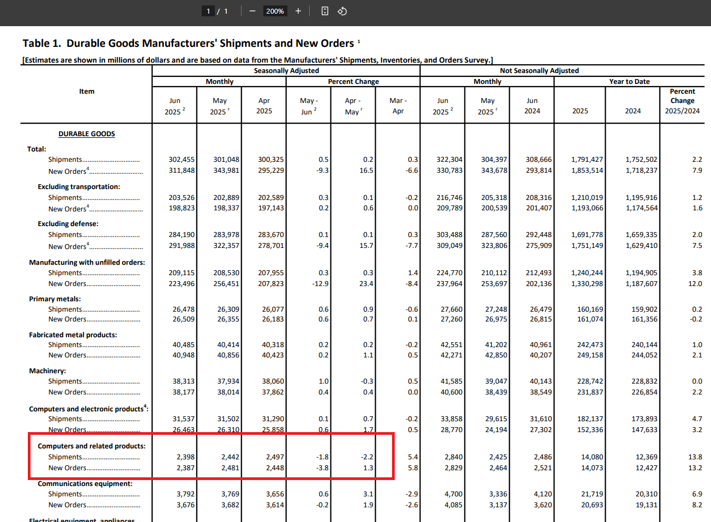Click the value 21,719
The image size is (711, 522).
(x=592, y=494)
